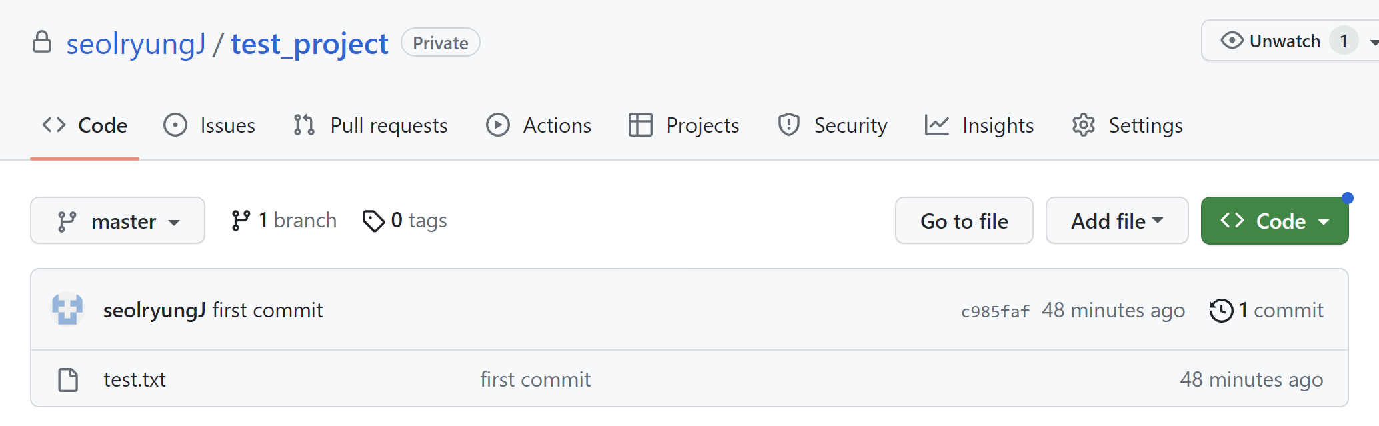Open the green Code dropdown button
1379x426 pixels.
tap(1274, 221)
